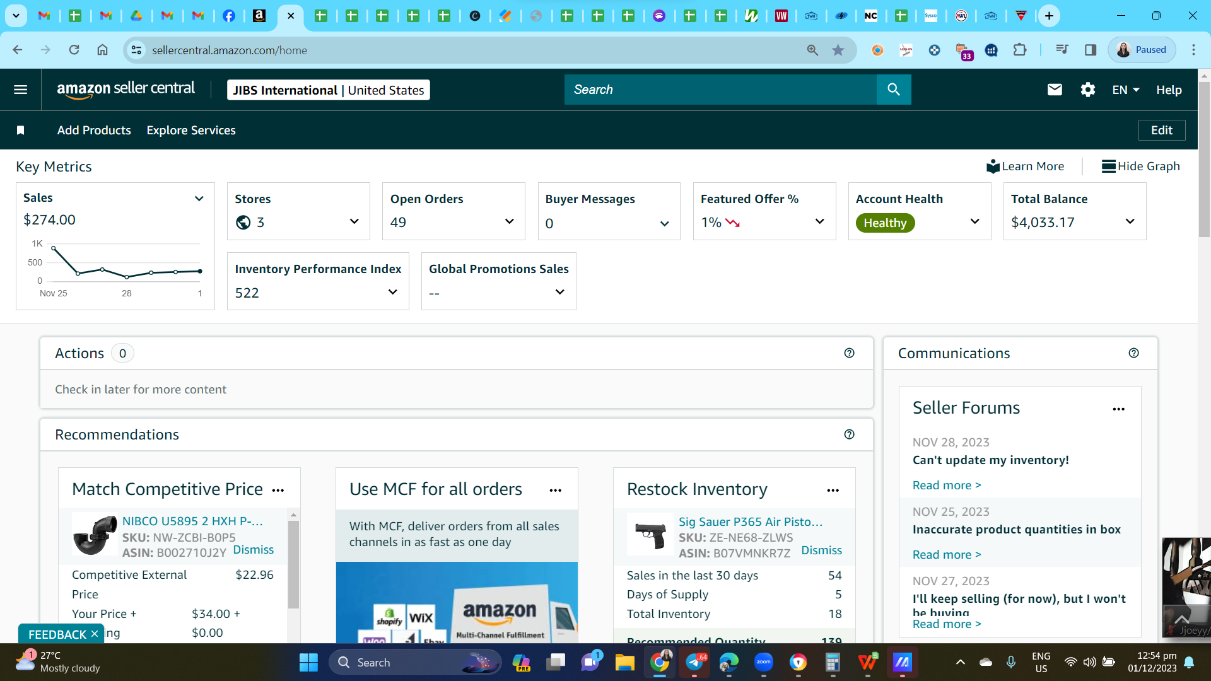Open the zoom magnifier in address bar
This screenshot has width=1211, height=681.
[812, 50]
